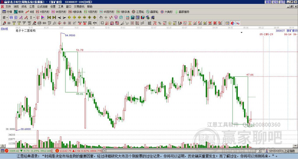The image size is (298, 159).
Task: Jump to last bar icon
Action: [54, 18]
